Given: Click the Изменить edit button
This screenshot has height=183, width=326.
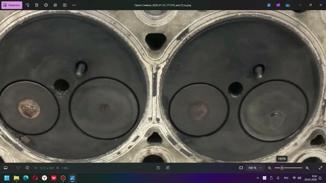Looking at the screenshot, I should pos(12,5).
